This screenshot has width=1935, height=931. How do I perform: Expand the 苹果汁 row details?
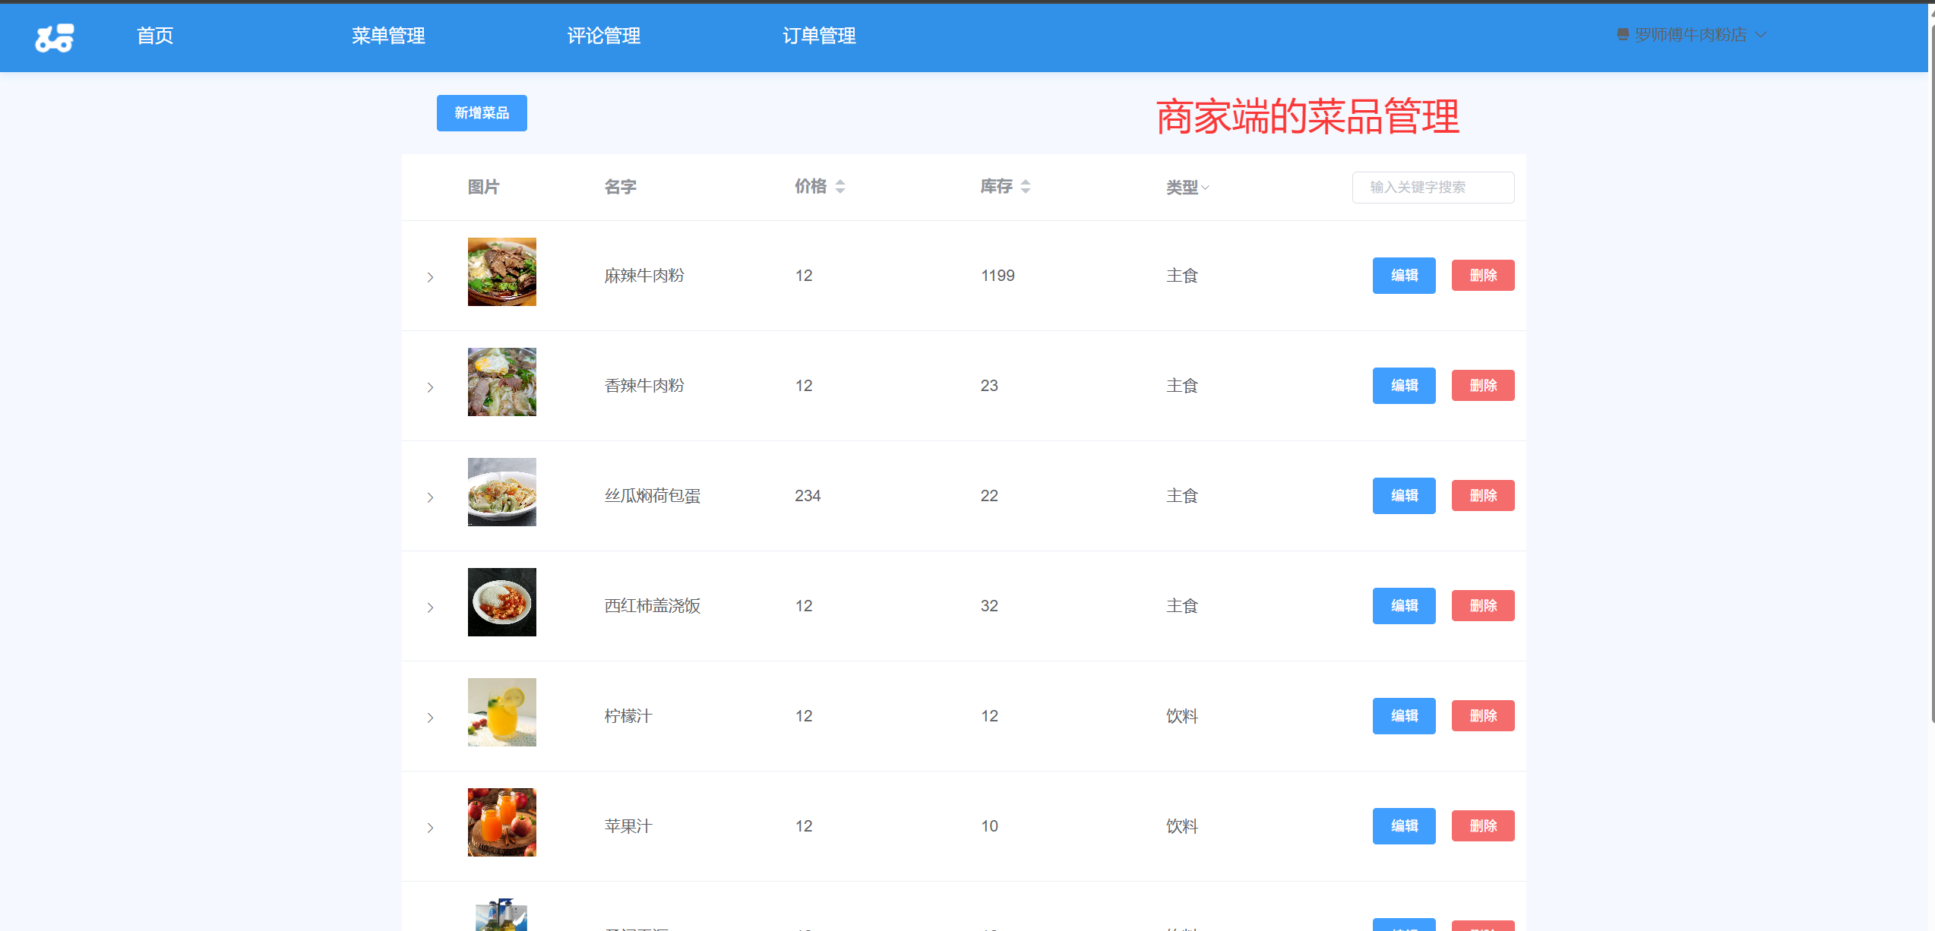[430, 828]
